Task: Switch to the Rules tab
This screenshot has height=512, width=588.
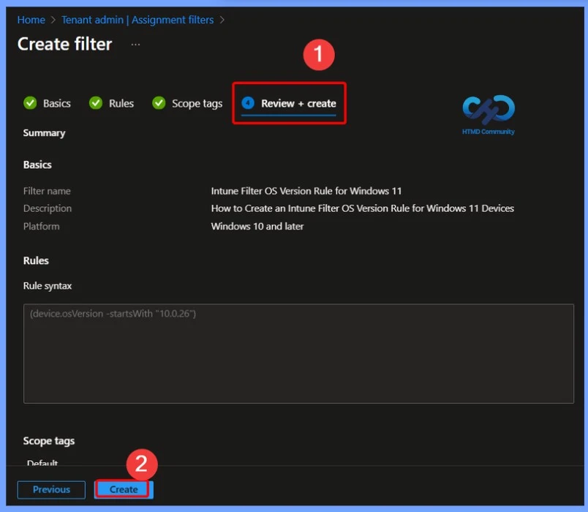Action: pos(121,103)
